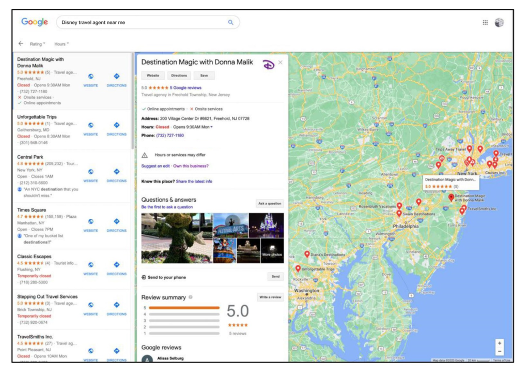529x375 pixels.
Task: Click the Trips Away Travel map pin
Action: pos(469,148)
